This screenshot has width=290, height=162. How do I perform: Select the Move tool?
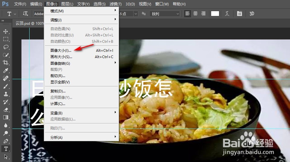(5, 31)
